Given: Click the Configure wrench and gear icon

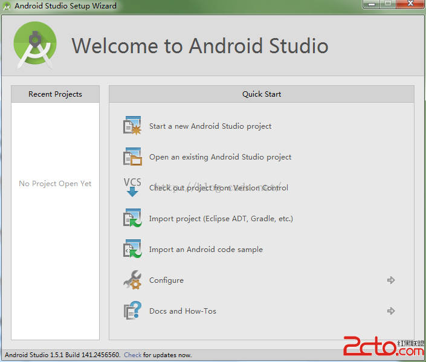Looking at the screenshot, I should click(x=132, y=280).
